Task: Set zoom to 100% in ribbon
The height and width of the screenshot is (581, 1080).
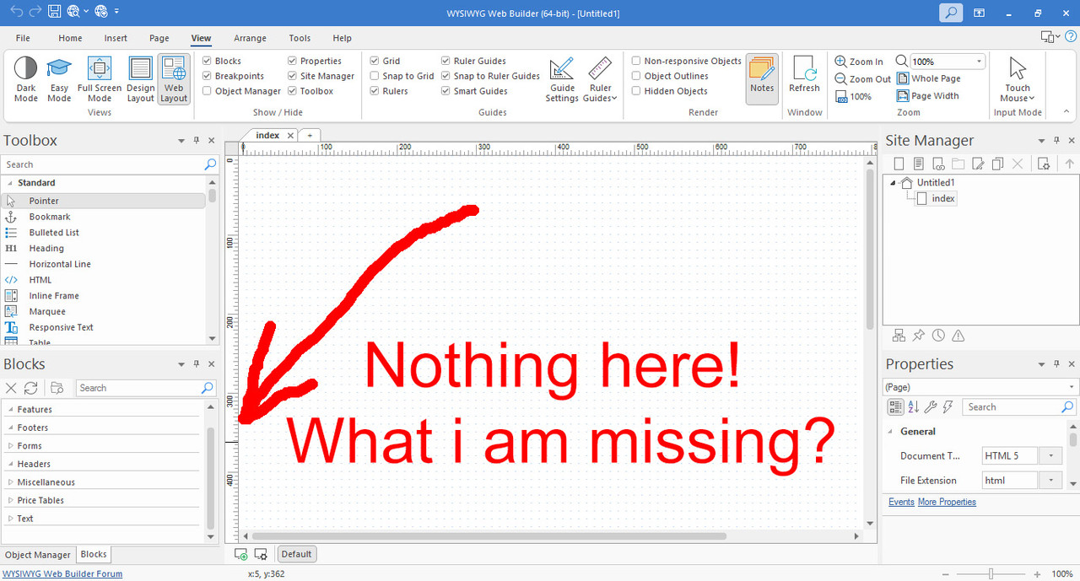Action: click(x=854, y=97)
